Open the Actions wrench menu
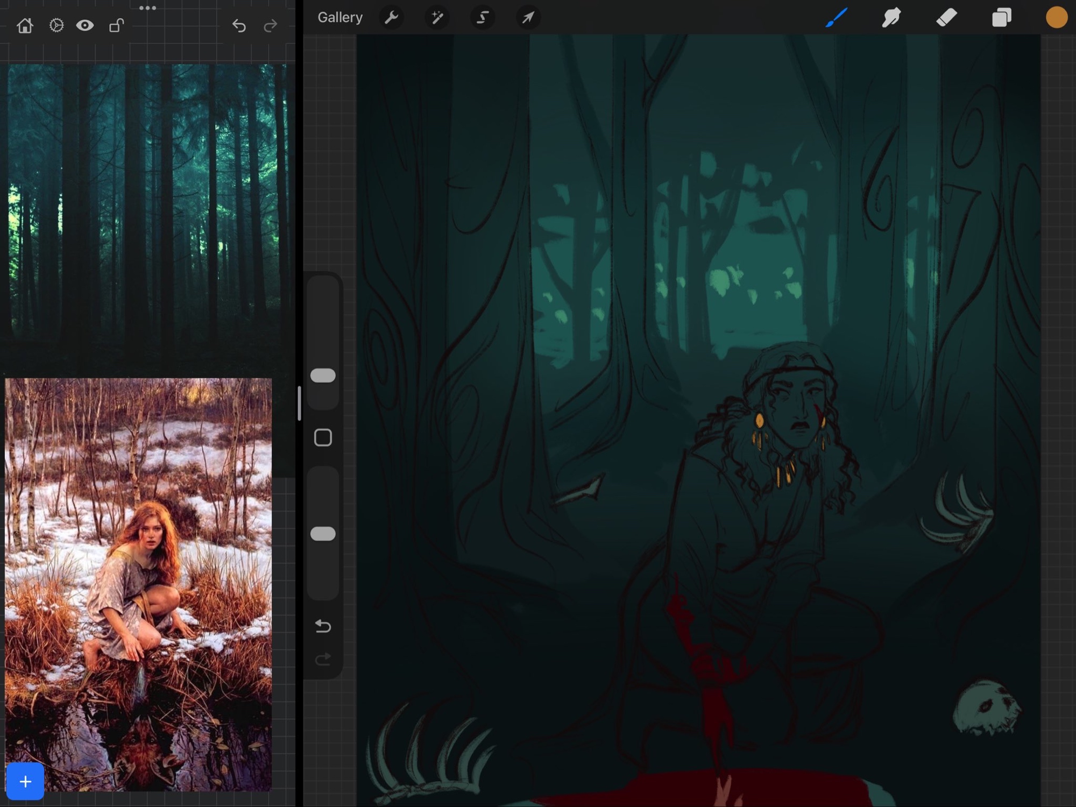The width and height of the screenshot is (1076, 807). pos(391,18)
